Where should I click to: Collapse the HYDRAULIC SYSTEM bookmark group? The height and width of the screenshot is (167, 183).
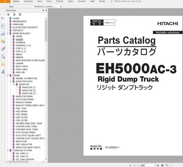tap(7, 151)
